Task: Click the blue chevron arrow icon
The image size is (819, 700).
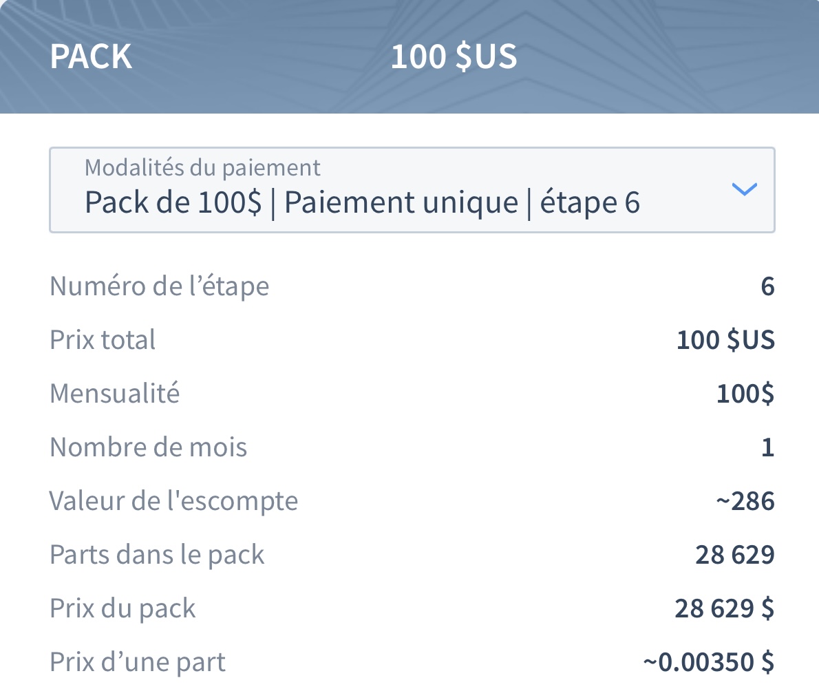Action: coord(744,189)
